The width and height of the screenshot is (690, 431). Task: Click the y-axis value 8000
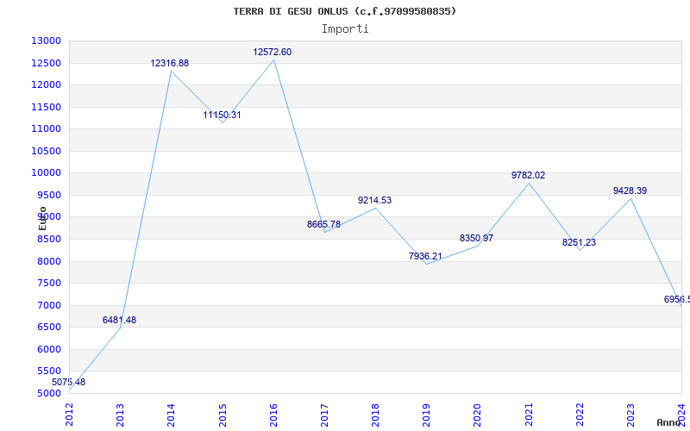(48, 261)
